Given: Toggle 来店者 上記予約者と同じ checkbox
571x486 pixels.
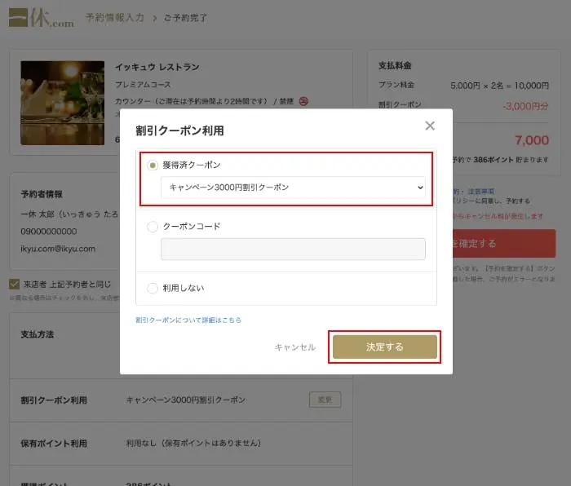Looking at the screenshot, I should pyautogui.click(x=15, y=285).
